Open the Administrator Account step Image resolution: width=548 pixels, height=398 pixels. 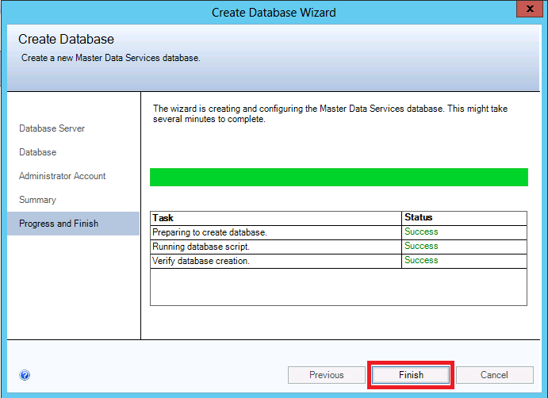pos(62,176)
